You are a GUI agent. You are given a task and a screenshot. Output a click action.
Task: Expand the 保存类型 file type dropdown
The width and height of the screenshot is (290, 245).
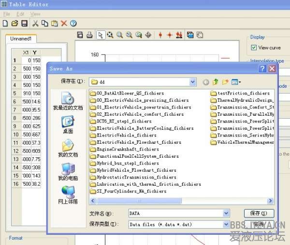[x=226, y=224]
